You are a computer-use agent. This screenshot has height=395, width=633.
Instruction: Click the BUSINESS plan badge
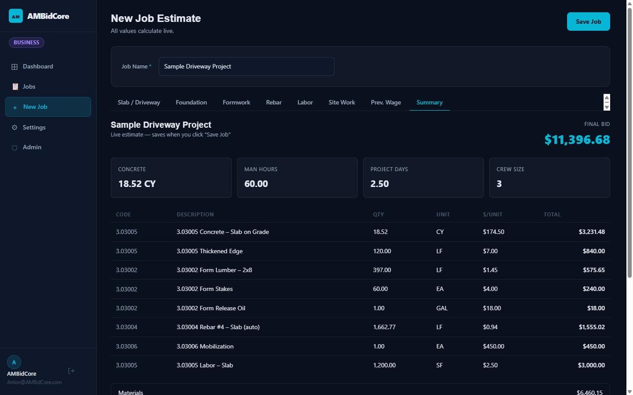27,42
